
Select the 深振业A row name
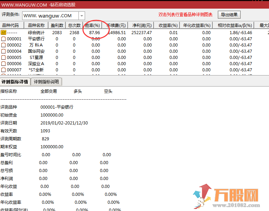[36, 64]
